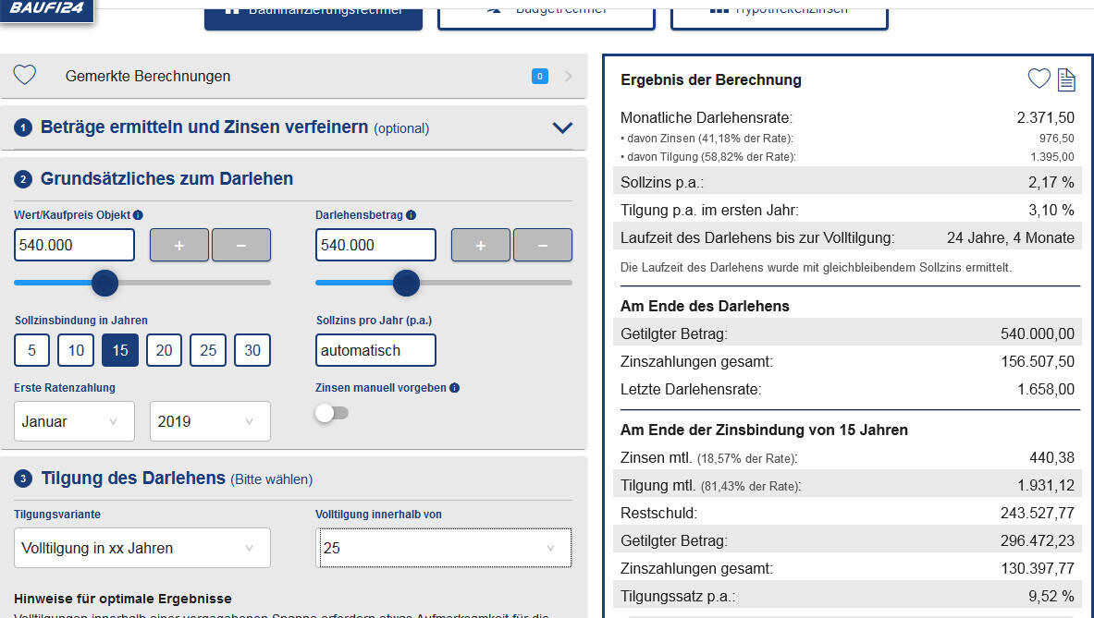Viewport: 1094px width, 618px height.
Task: Click info icon beside Zinsen manuell vorgeben
Action: pos(454,388)
